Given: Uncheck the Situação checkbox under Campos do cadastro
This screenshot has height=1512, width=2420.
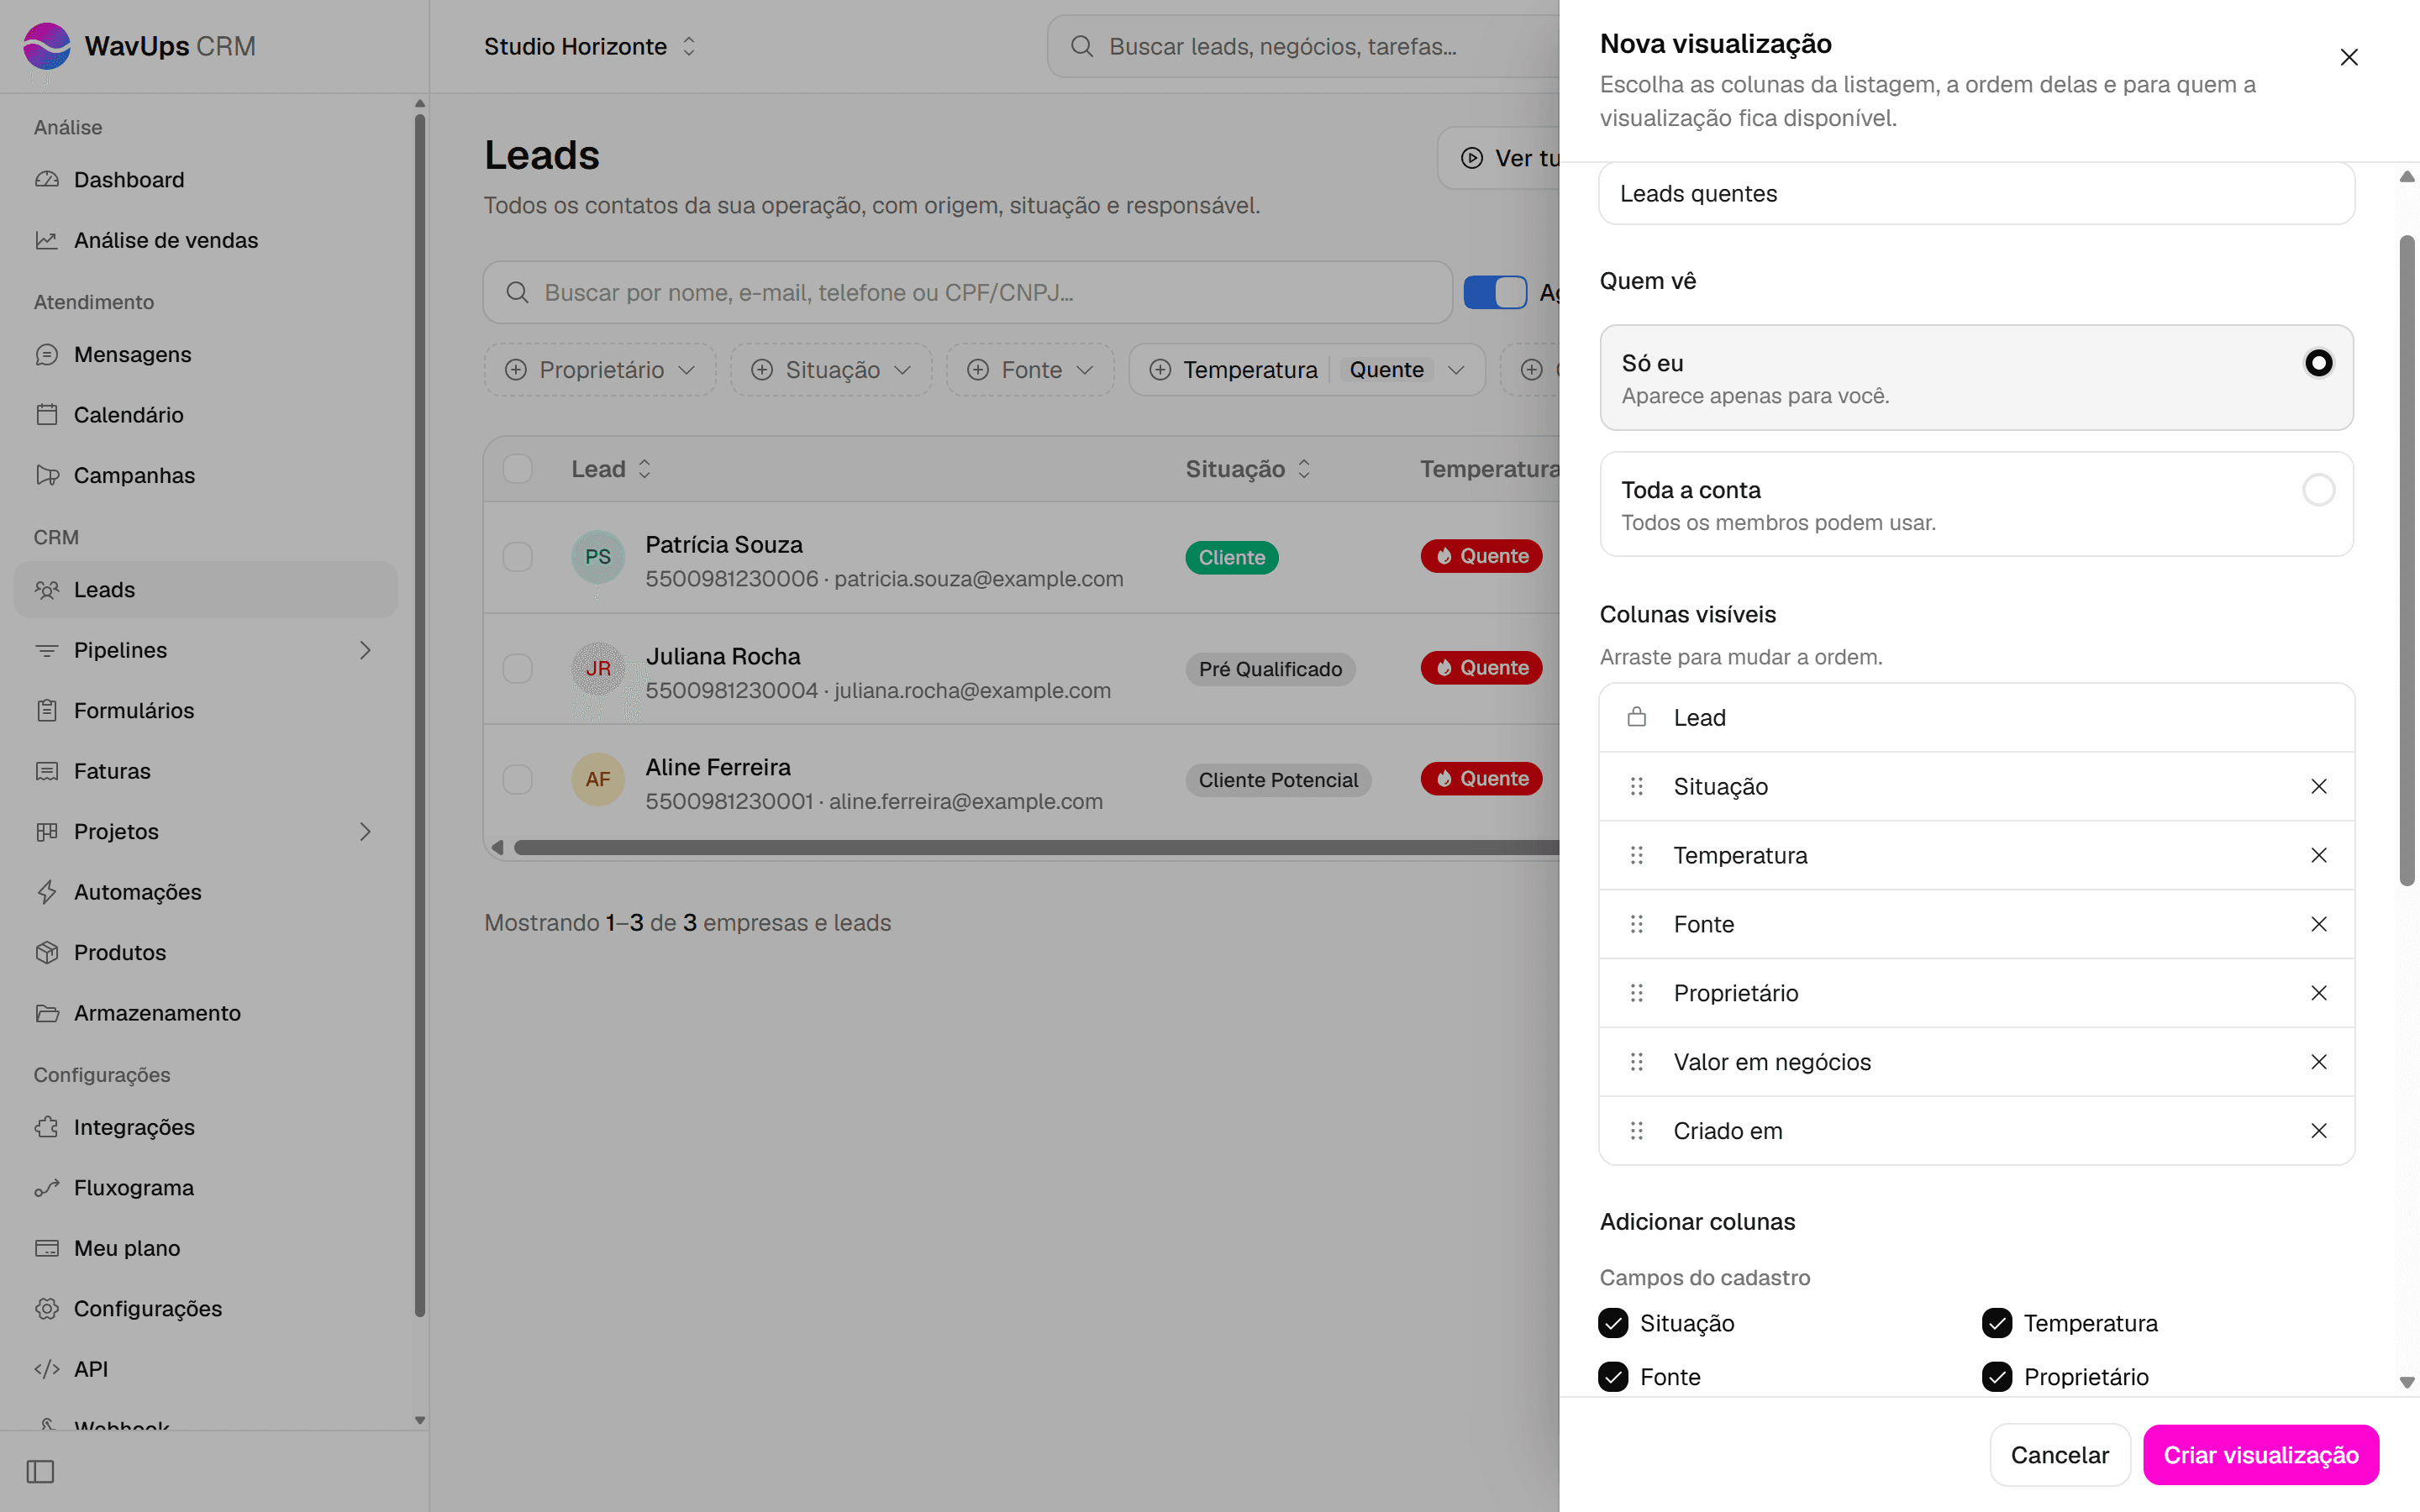Looking at the screenshot, I should pos(1612,1323).
